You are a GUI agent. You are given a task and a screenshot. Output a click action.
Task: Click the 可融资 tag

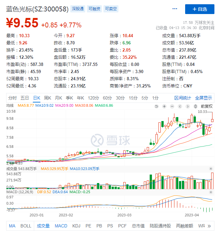coord(94,9)
